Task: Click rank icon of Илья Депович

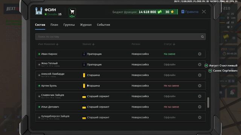Action: tap(84, 107)
